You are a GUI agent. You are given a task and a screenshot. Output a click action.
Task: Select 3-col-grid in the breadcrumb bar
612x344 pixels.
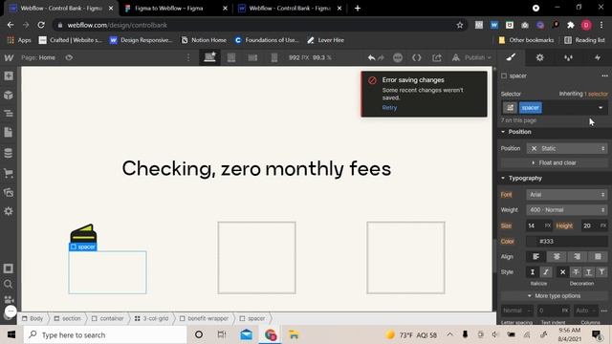coord(151,318)
